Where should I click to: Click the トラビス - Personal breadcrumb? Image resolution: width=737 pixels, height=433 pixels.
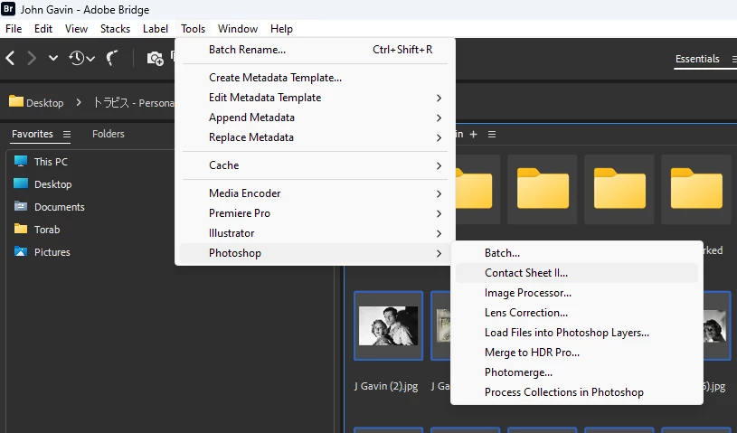[134, 102]
